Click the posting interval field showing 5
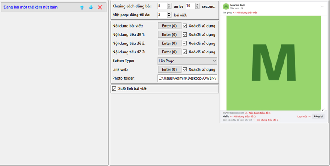The image size is (330, 166). (x=162, y=6)
